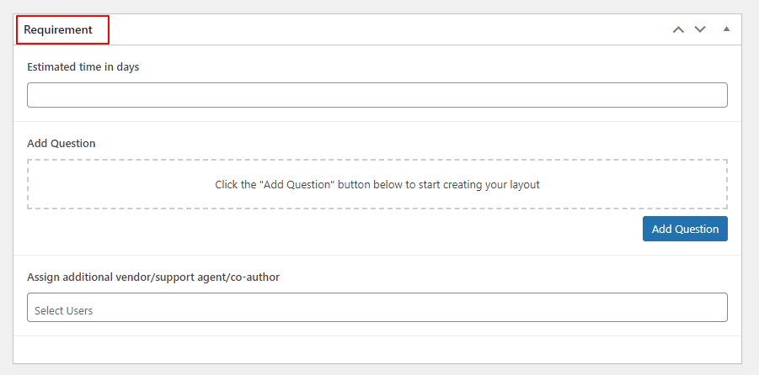759x375 pixels.
Task: Click the "Add Question" section label
Action: pyautogui.click(x=61, y=143)
